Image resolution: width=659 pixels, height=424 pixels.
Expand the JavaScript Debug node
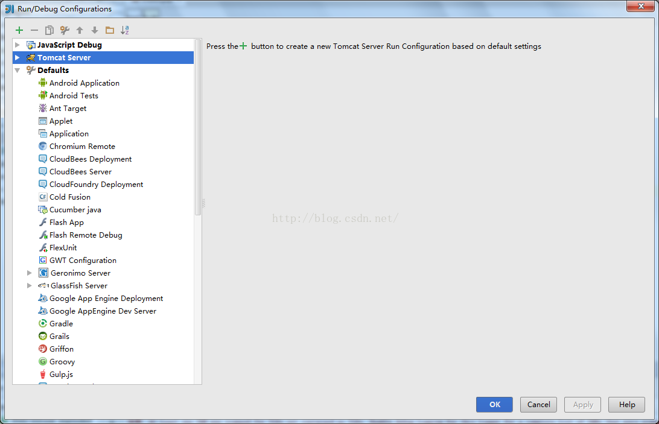click(x=18, y=45)
